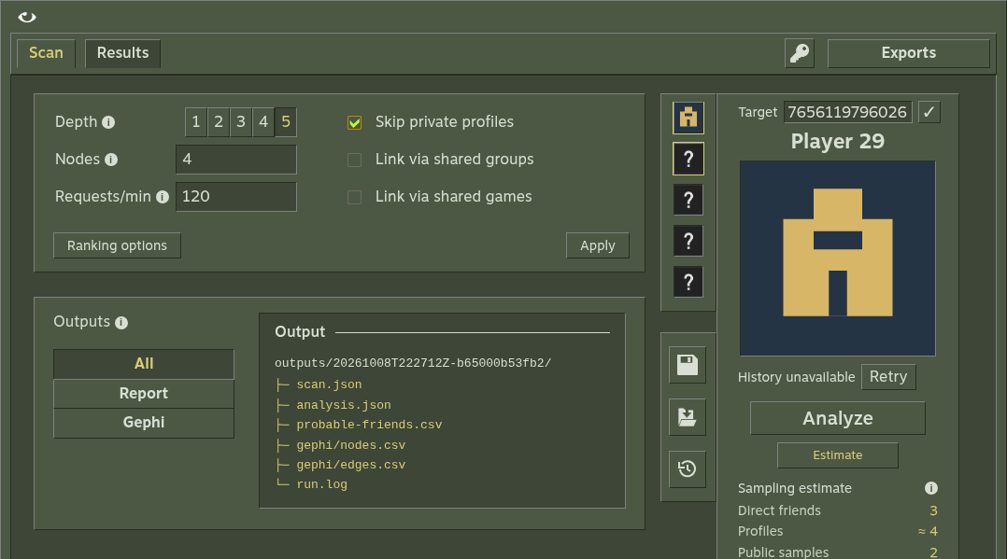Show info for Requests/min setting
Screen dimensions: 1007x559
click(x=163, y=197)
